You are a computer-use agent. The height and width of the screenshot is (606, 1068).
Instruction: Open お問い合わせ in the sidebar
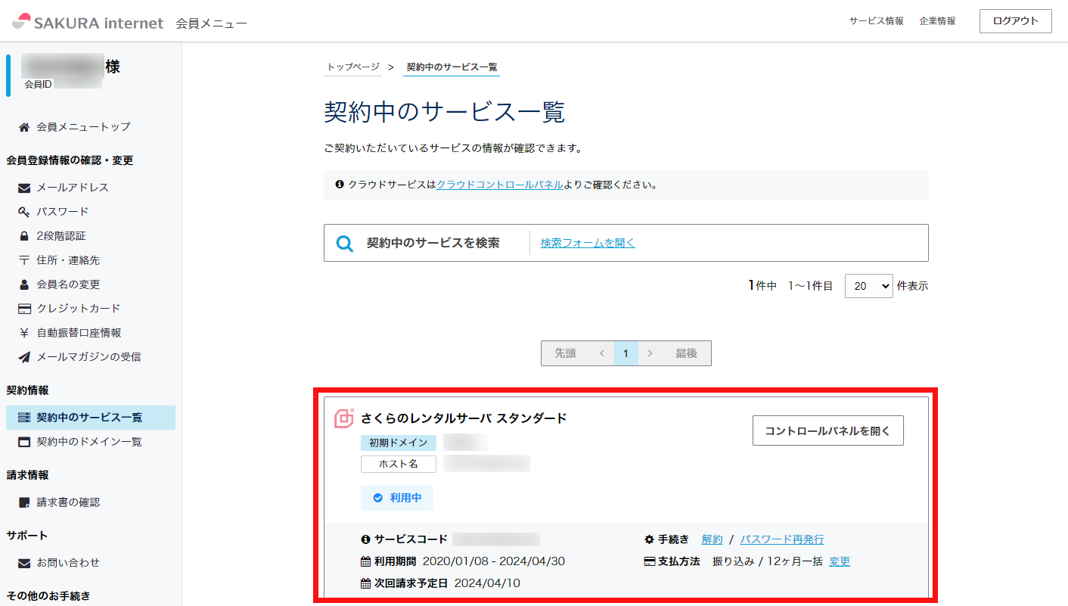[68, 563]
